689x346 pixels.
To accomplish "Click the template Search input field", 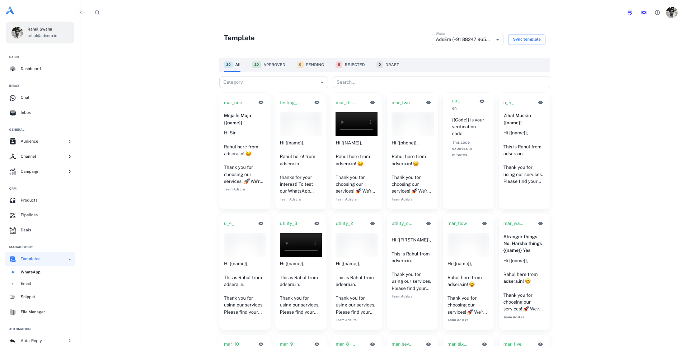I will (441, 82).
